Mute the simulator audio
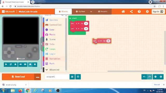 (x=20, y=64)
